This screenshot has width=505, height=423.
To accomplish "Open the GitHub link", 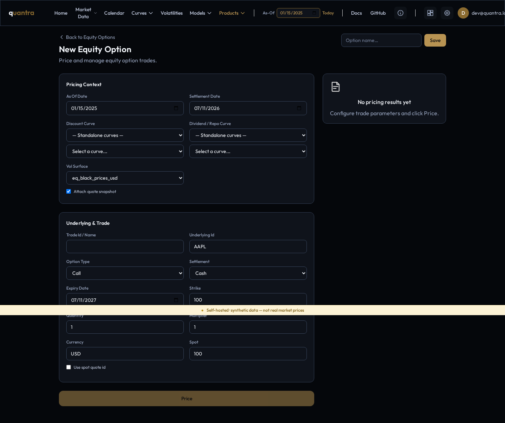I will click(378, 13).
